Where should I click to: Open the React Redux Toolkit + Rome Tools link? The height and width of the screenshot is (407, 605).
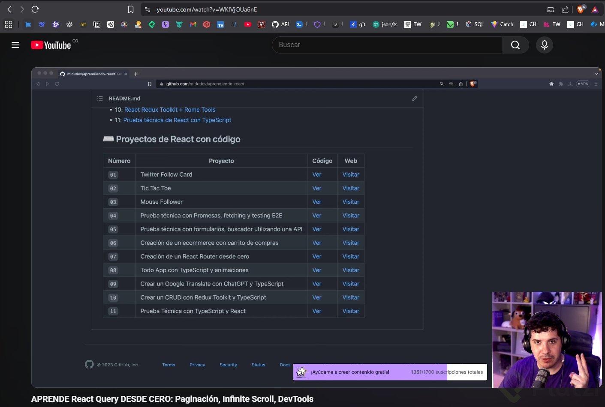tap(170, 110)
